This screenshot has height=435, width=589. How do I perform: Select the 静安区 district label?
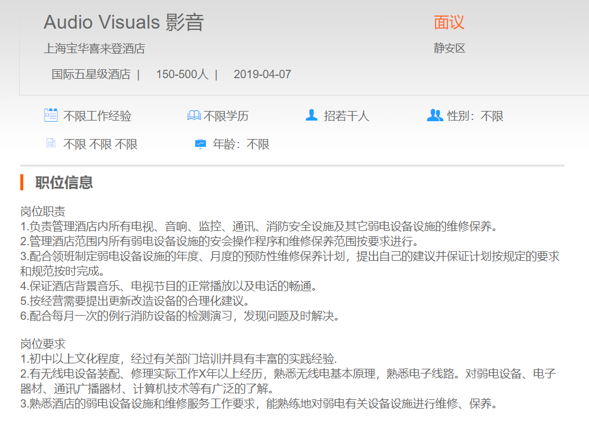pyautogui.click(x=449, y=48)
